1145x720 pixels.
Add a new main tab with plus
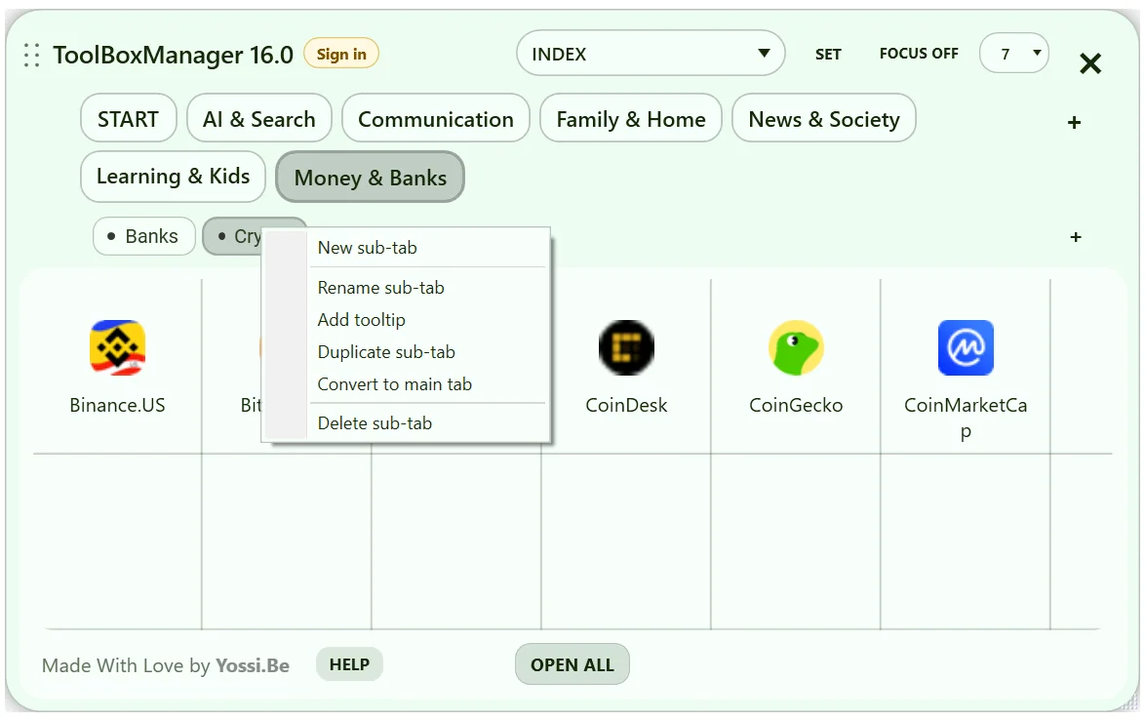(x=1074, y=123)
